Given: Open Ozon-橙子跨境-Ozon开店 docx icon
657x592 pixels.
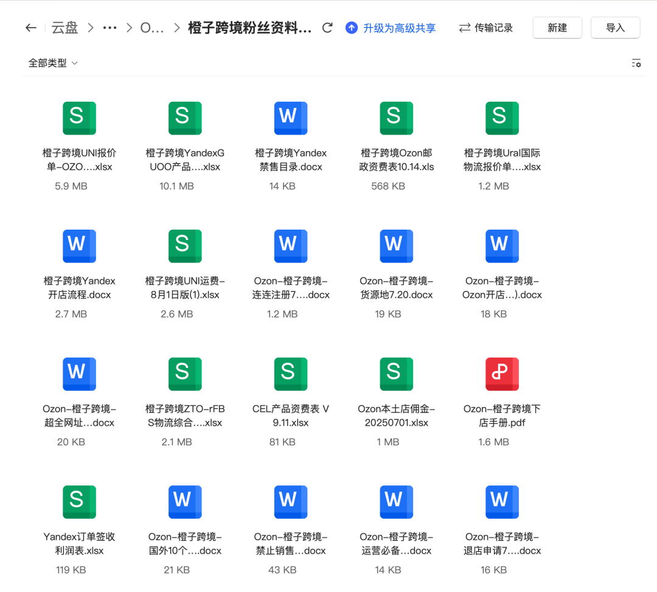Looking at the screenshot, I should tap(502, 246).
